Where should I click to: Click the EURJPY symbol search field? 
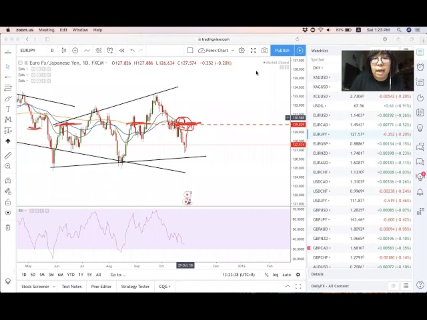click(31, 51)
